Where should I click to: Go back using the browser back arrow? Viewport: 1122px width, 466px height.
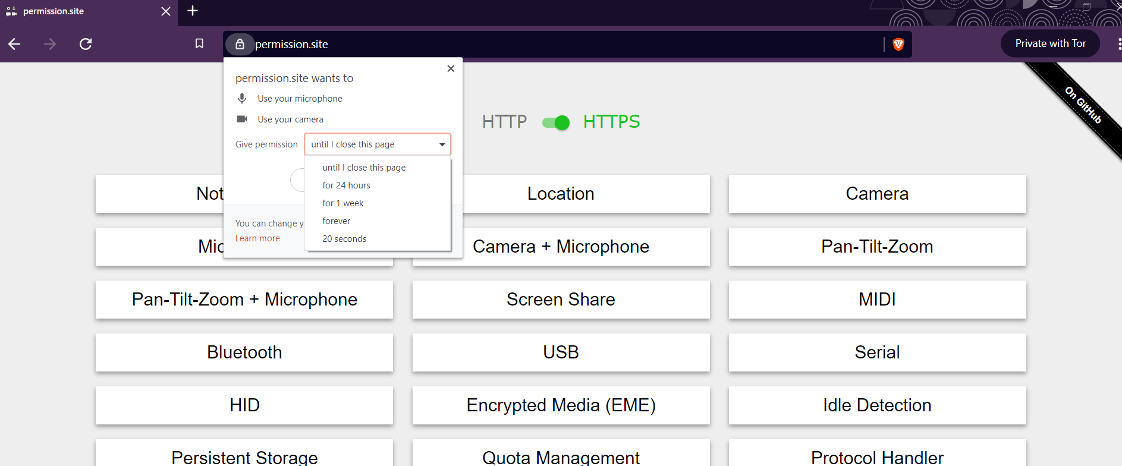coord(14,44)
